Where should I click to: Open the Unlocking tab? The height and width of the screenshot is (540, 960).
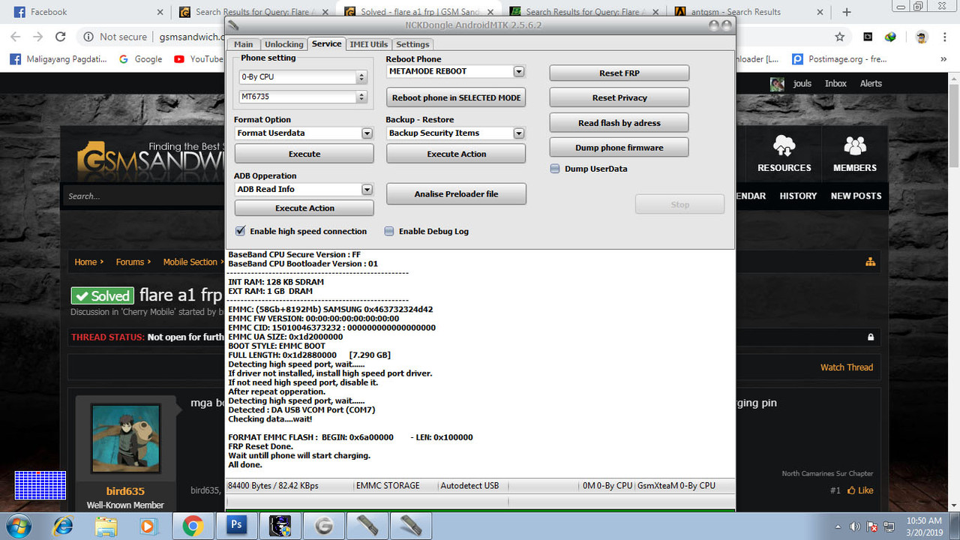click(284, 44)
